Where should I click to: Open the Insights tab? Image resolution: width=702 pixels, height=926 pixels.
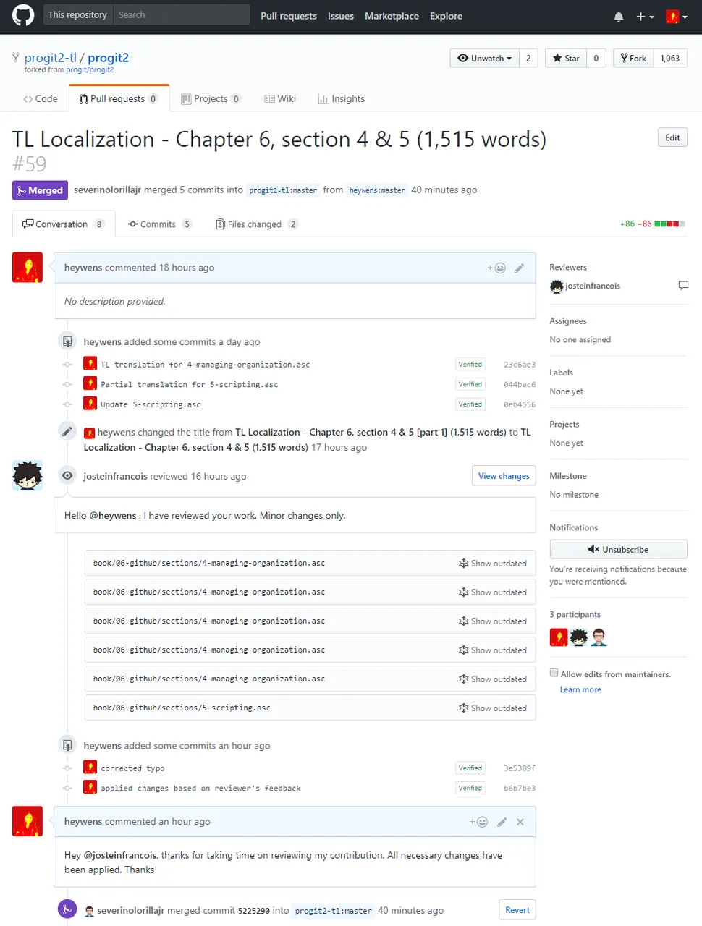click(x=342, y=98)
